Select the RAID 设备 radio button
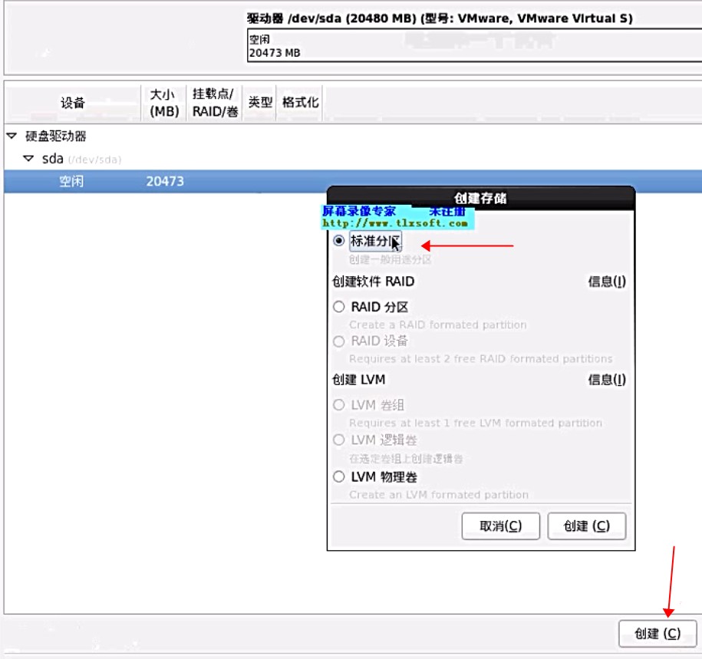The image size is (702, 659). [x=339, y=341]
